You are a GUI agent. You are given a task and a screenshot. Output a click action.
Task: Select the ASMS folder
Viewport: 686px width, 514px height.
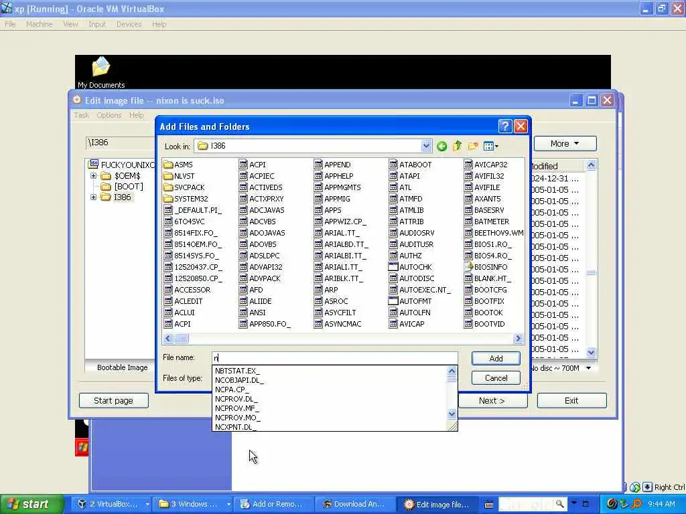(x=178, y=165)
